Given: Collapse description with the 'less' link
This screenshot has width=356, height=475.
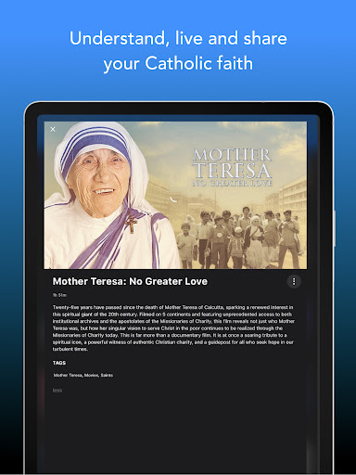Looking at the screenshot, I should (x=57, y=391).
